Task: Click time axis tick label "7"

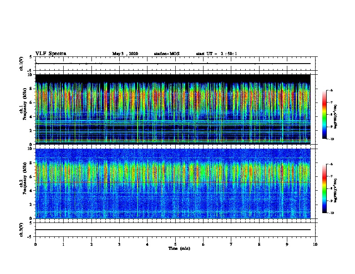Action: pos(231,244)
